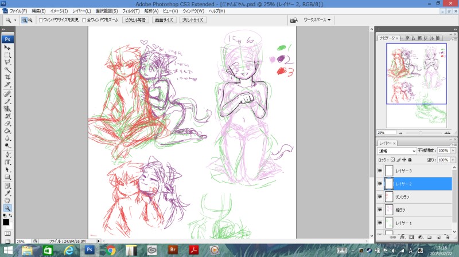Screen dimensions: 459x257
Task: Click the zoom-out mode icon in options bar
Action: pyautogui.click(x=30, y=20)
